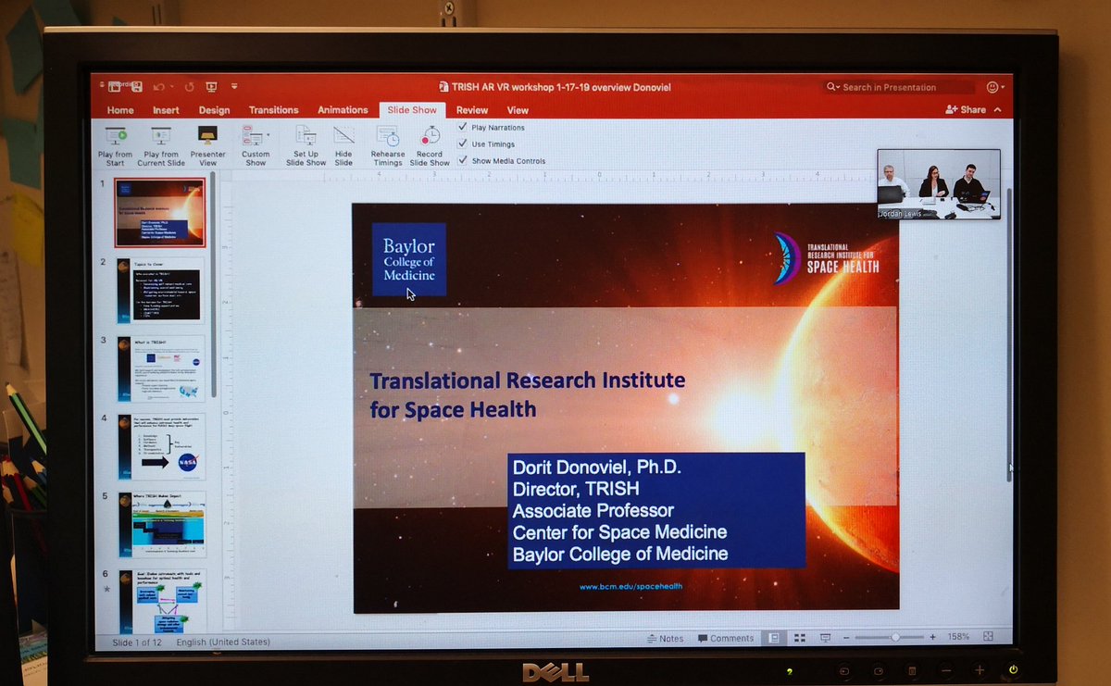Click the zoom out minus button

tap(846, 638)
